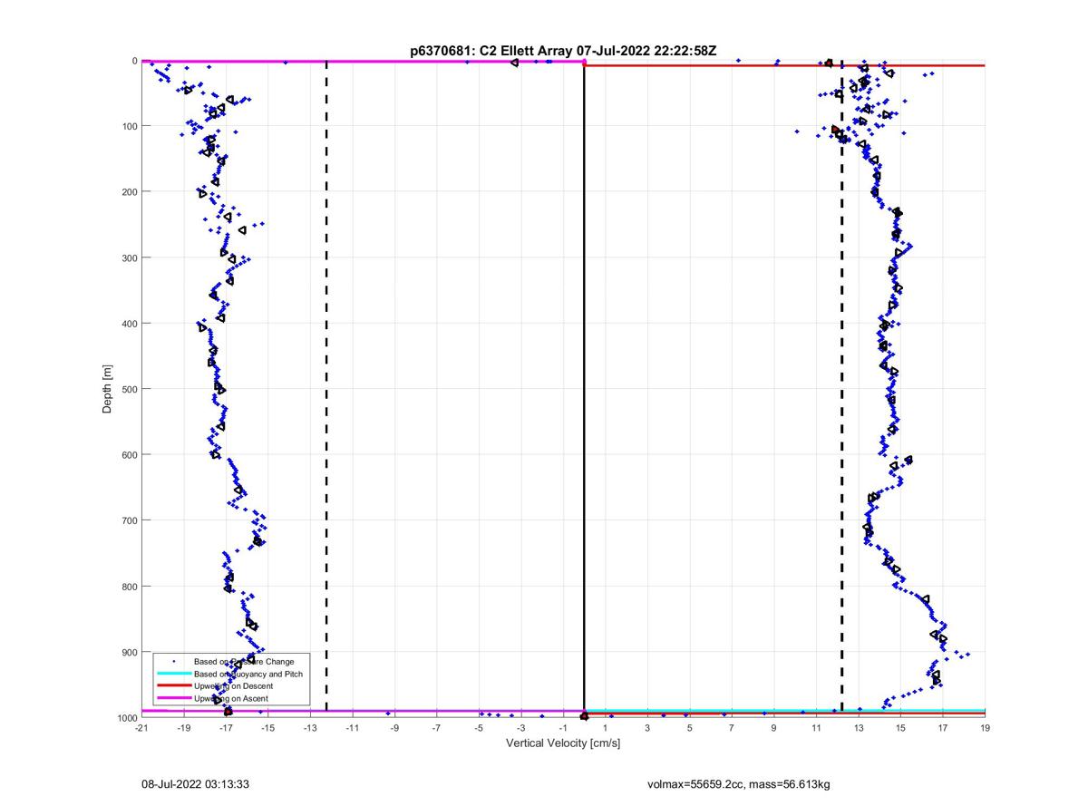Click the x-axis tick label '-15'
Screen dimensions: 1088x806
(x=267, y=728)
